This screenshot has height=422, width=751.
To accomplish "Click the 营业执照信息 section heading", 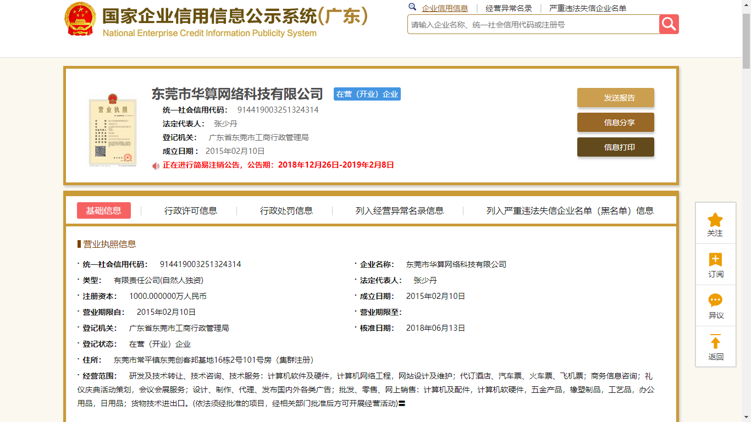I will pos(109,244).
